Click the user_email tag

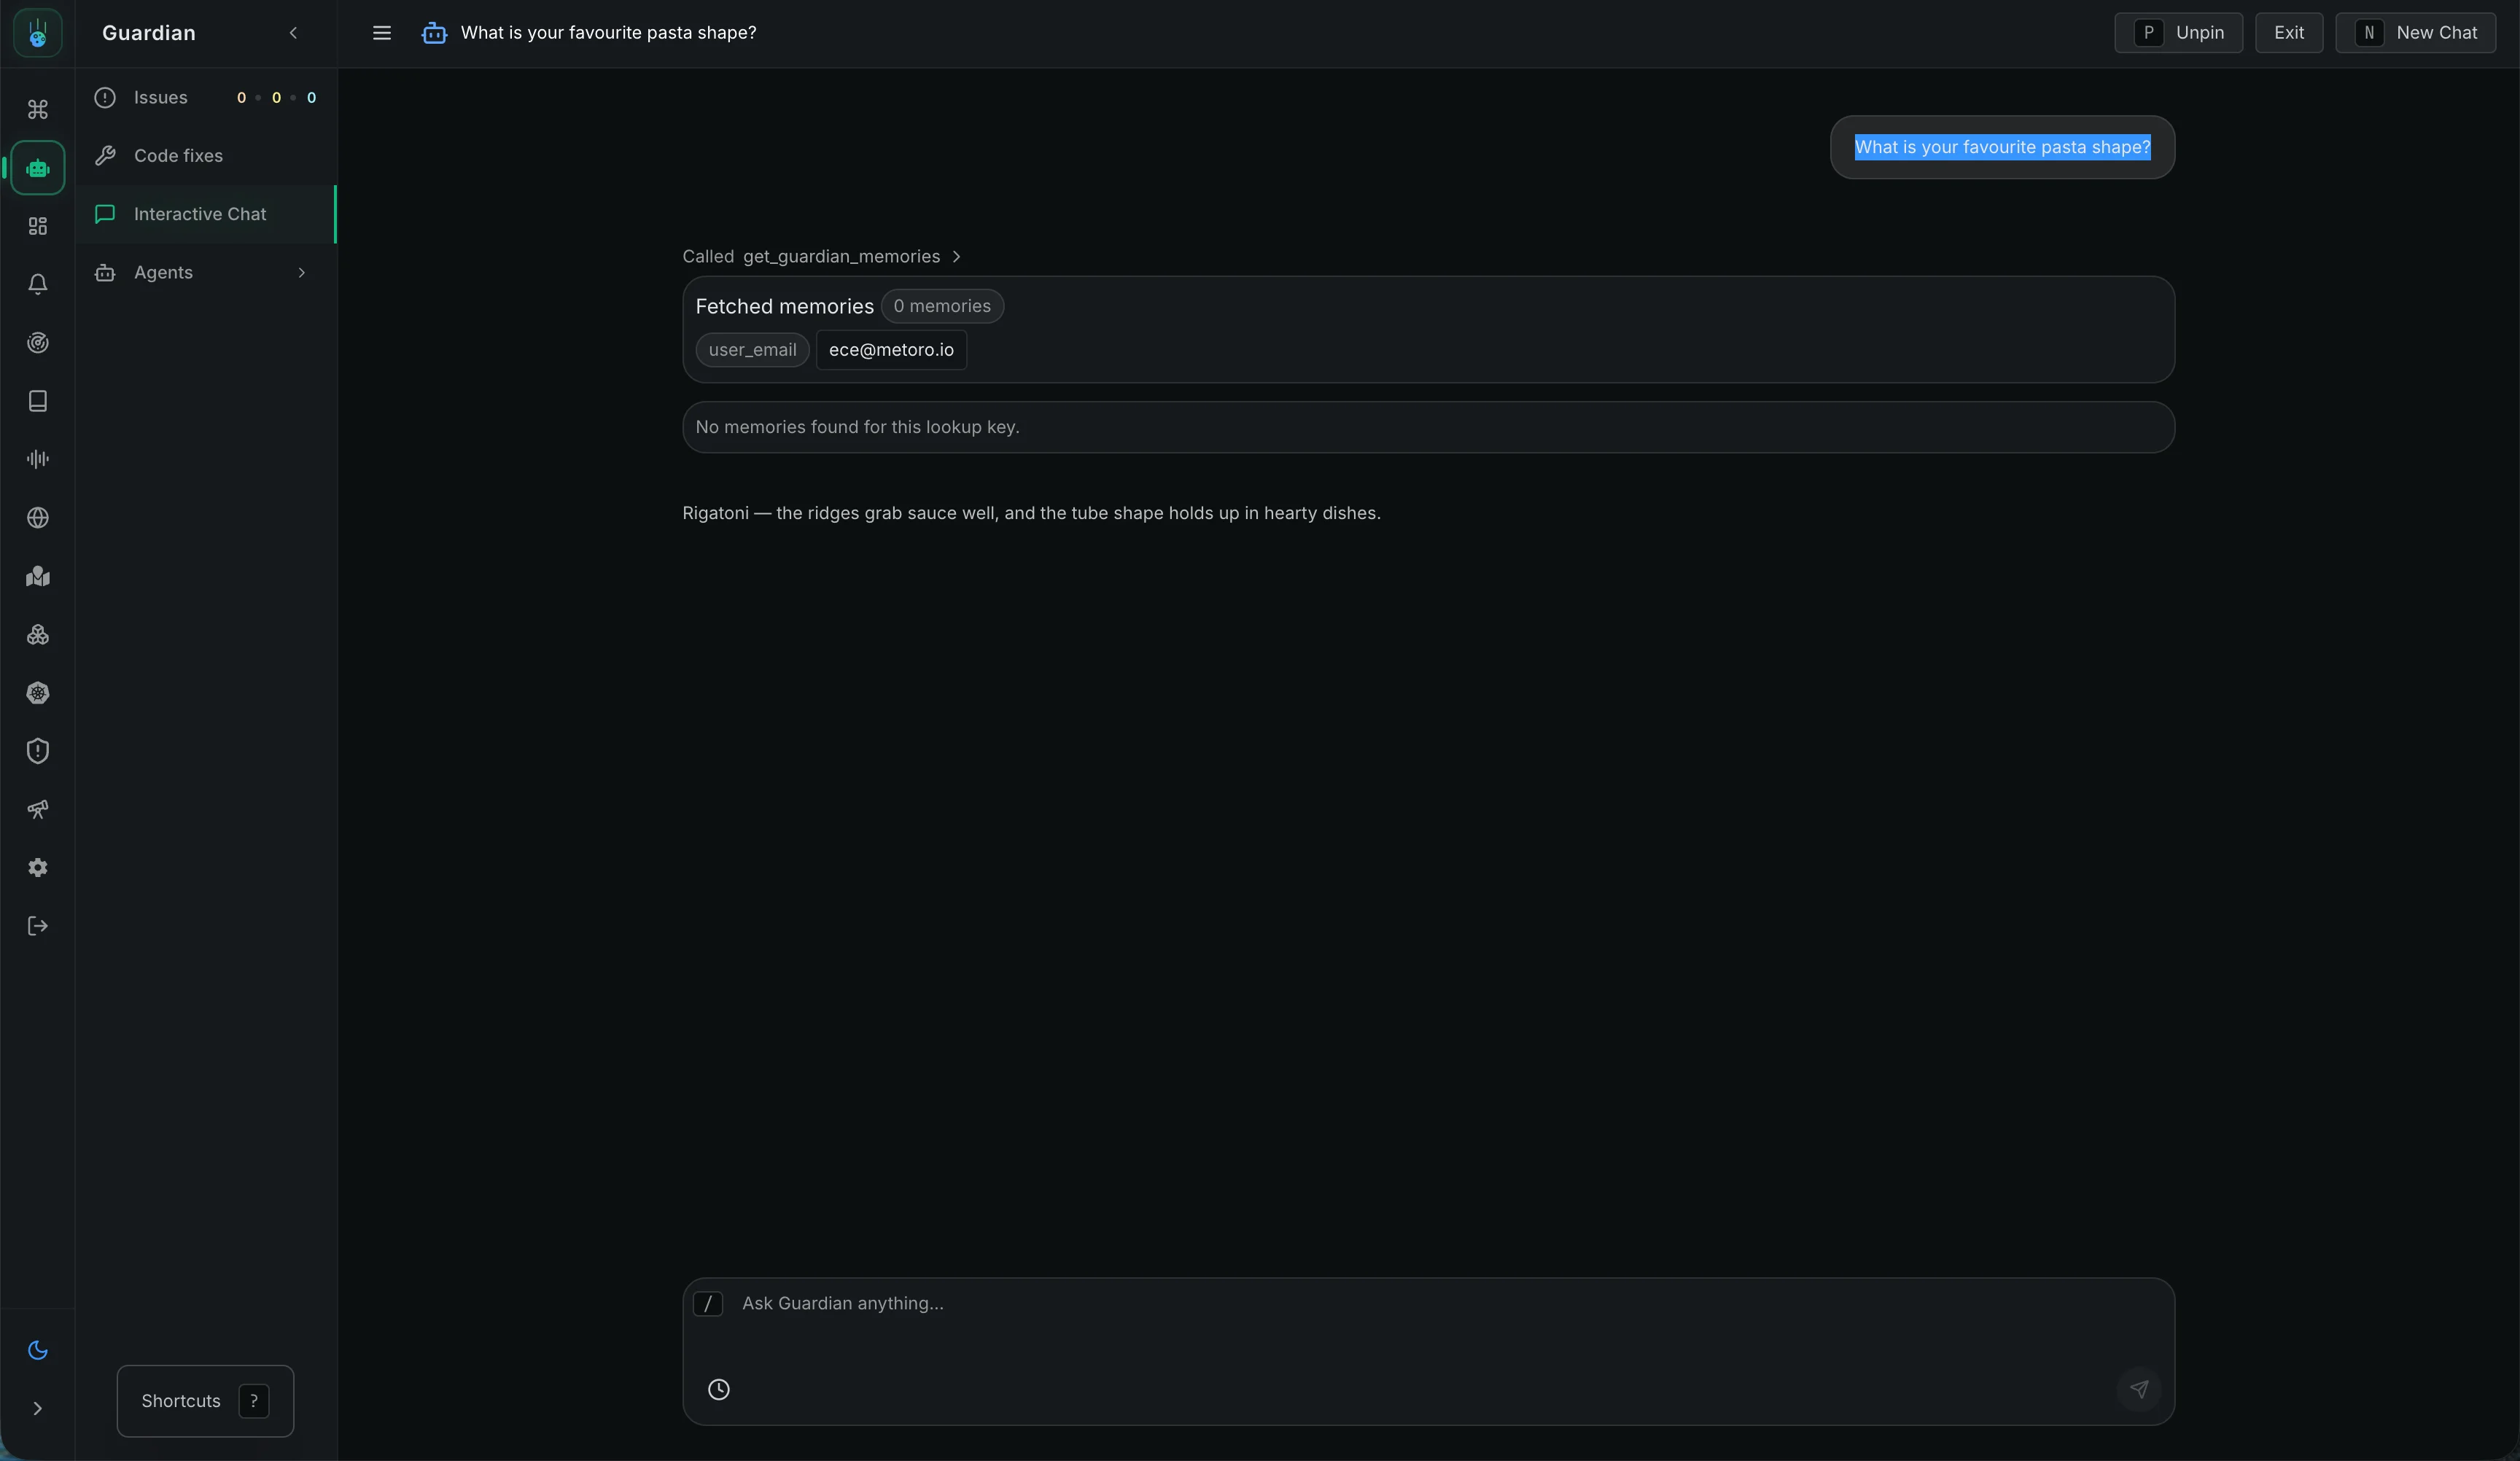tap(753, 350)
